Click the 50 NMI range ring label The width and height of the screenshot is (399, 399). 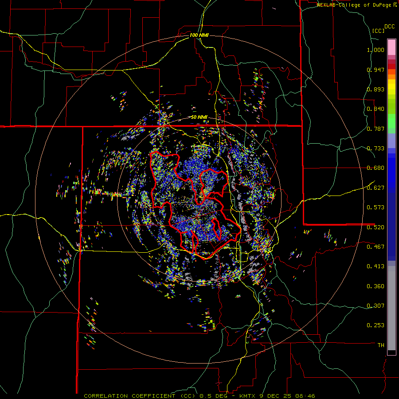pyautogui.click(x=199, y=117)
